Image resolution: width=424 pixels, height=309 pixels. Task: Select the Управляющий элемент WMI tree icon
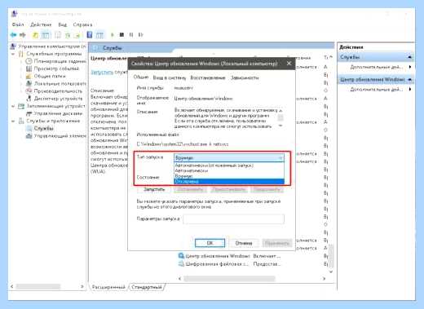[29, 135]
